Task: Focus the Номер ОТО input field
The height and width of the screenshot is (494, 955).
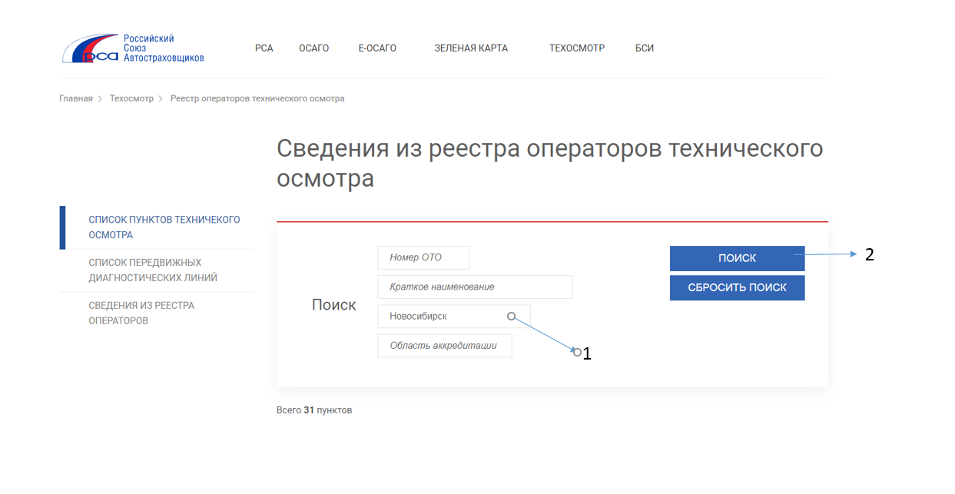Action: pyautogui.click(x=423, y=257)
